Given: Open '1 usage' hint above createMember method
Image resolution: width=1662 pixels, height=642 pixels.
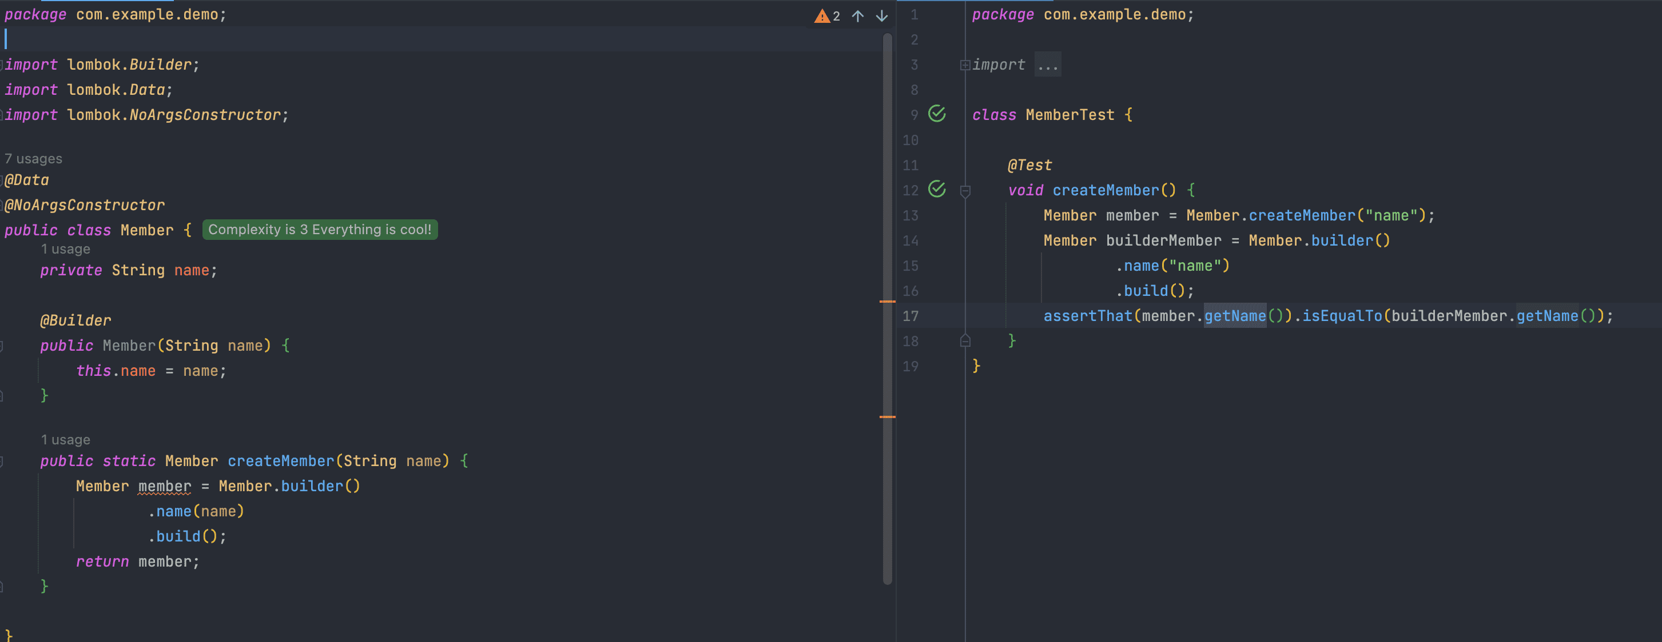Looking at the screenshot, I should (x=65, y=440).
